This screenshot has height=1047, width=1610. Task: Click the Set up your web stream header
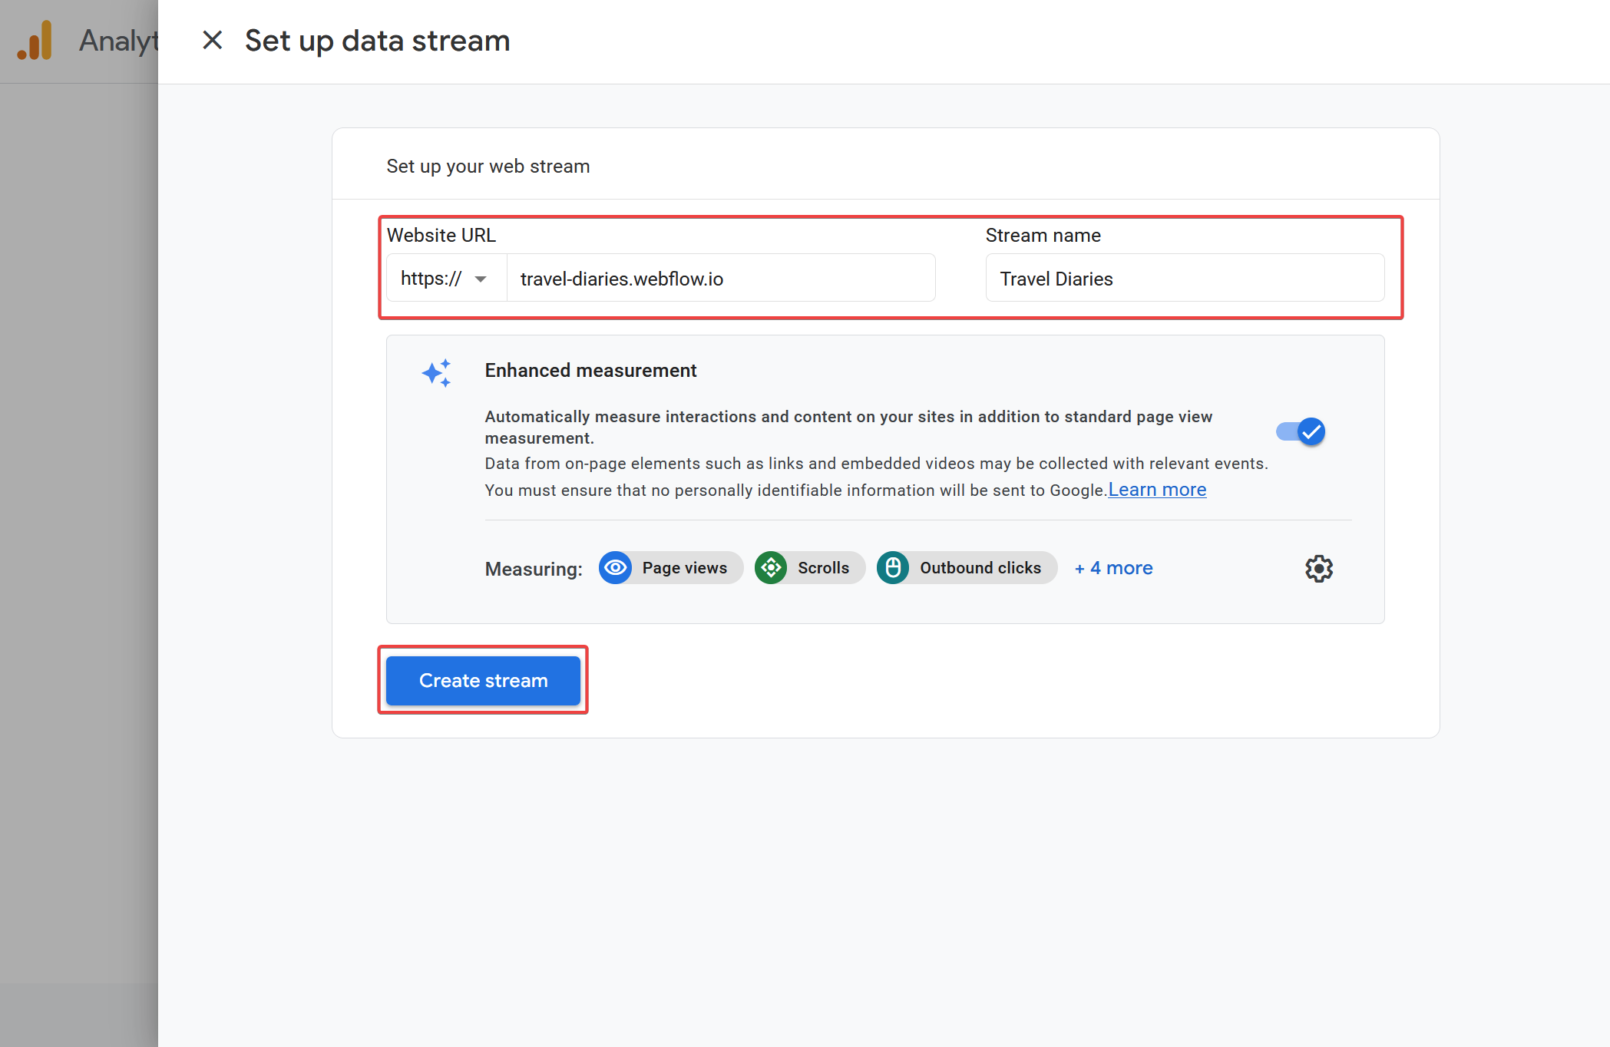point(488,167)
